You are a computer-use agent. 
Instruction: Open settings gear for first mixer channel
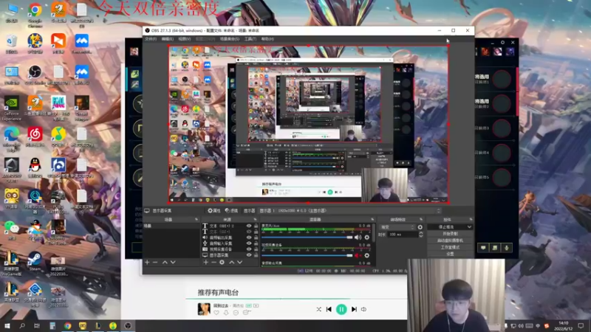pos(366,238)
